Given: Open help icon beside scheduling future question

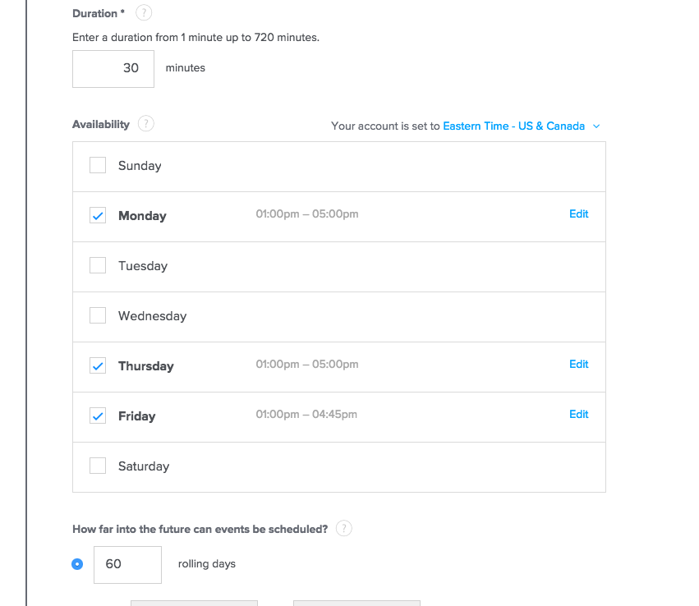Looking at the screenshot, I should (x=344, y=529).
